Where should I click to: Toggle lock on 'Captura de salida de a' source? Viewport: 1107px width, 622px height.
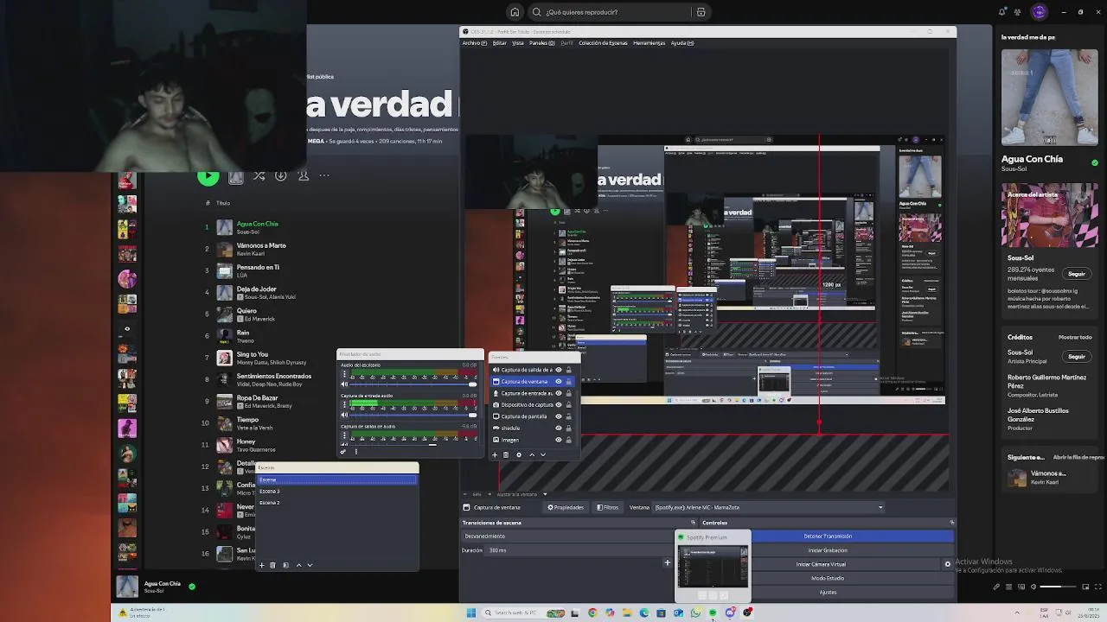pyautogui.click(x=568, y=370)
